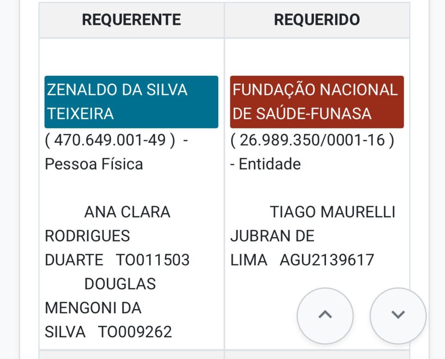445x359 pixels.
Task: Select lawyer first name DOUGLAS
Action: pos(120,284)
